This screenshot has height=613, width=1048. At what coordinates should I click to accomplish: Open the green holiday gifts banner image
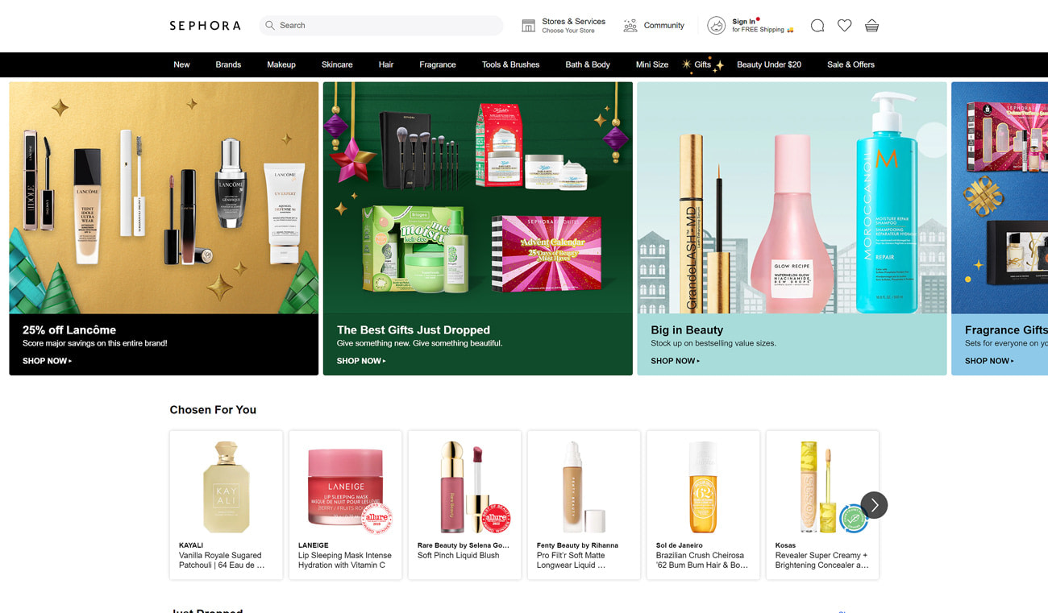point(477,197)
